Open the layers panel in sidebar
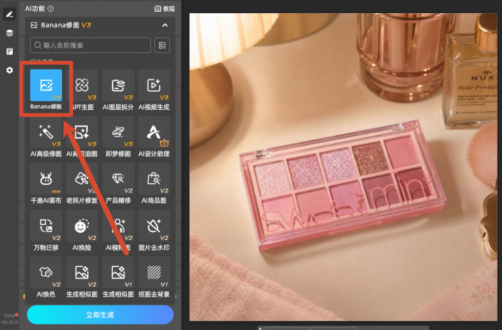 (10, 33)
